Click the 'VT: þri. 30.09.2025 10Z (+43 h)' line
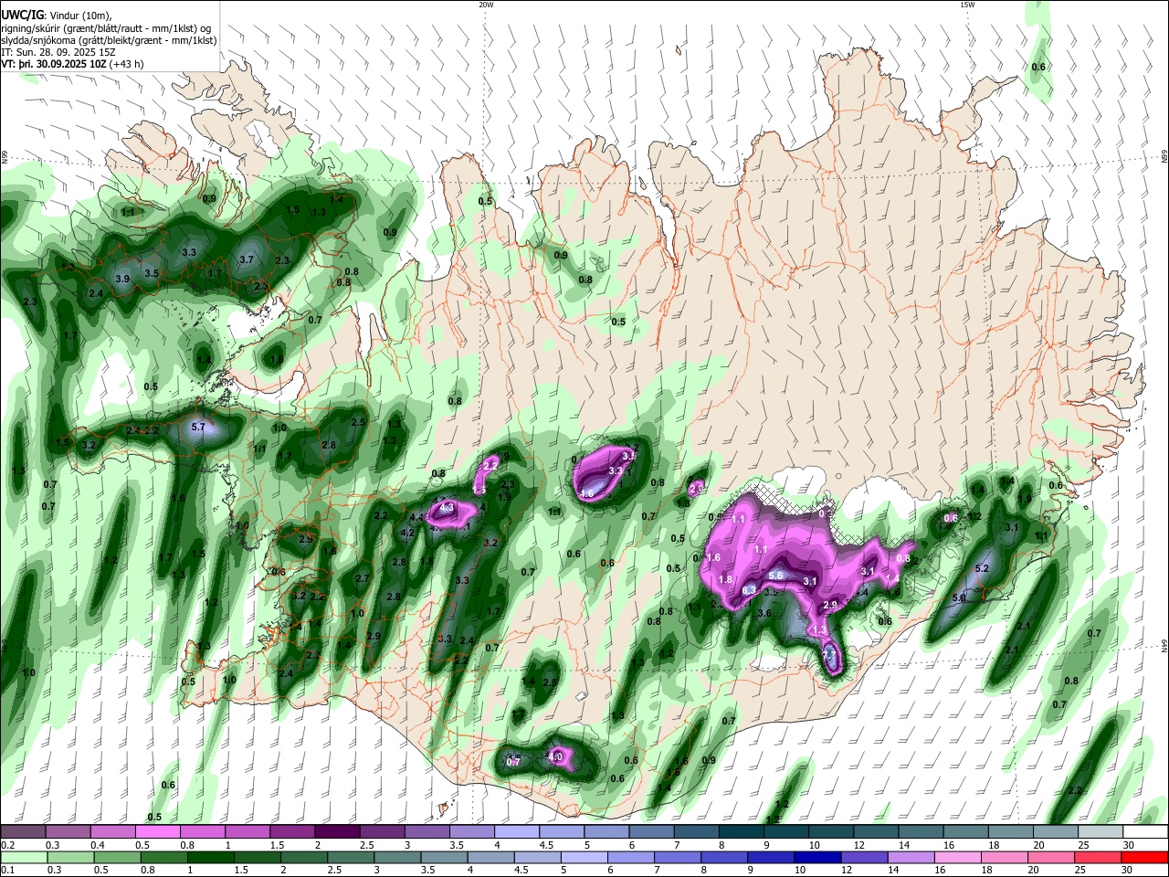 (72, 65)
